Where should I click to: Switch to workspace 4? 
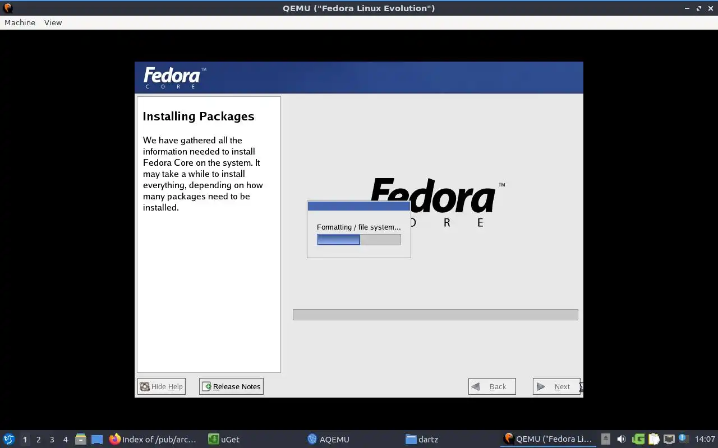coord(65,440)
